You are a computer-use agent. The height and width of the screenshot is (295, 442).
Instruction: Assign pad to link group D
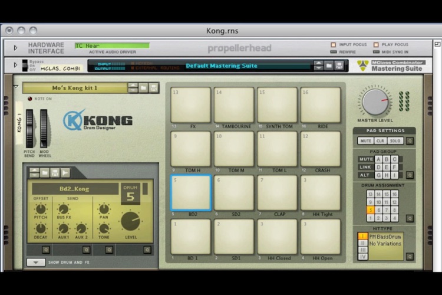pos(378,167)
